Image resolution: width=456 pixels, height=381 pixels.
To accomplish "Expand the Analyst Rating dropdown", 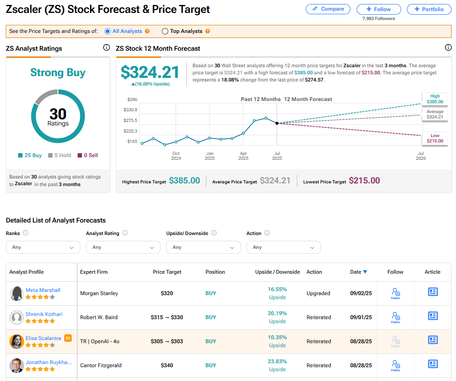I will tap(123, 247).
